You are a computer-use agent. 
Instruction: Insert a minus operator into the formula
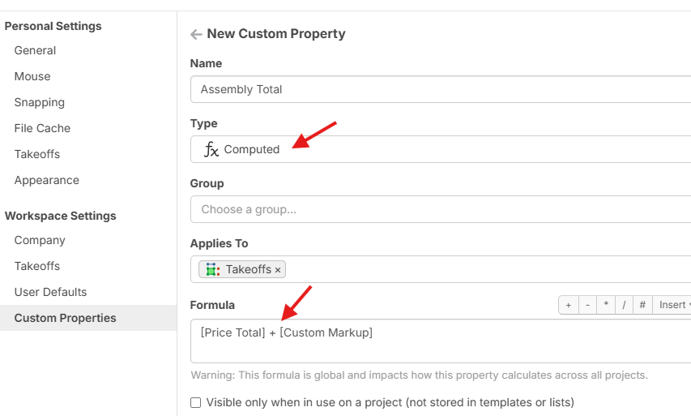(x=587, y=305)
